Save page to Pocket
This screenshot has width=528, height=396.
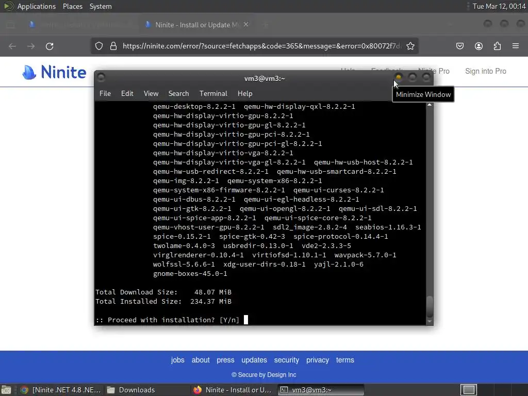point(460,46)
